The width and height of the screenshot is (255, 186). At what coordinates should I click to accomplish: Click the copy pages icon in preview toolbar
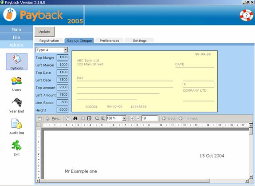tap(67, 118)
